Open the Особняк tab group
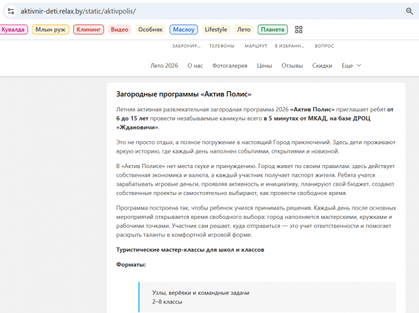The width and height of the screenshot is (419, 313). coord(150,29)
